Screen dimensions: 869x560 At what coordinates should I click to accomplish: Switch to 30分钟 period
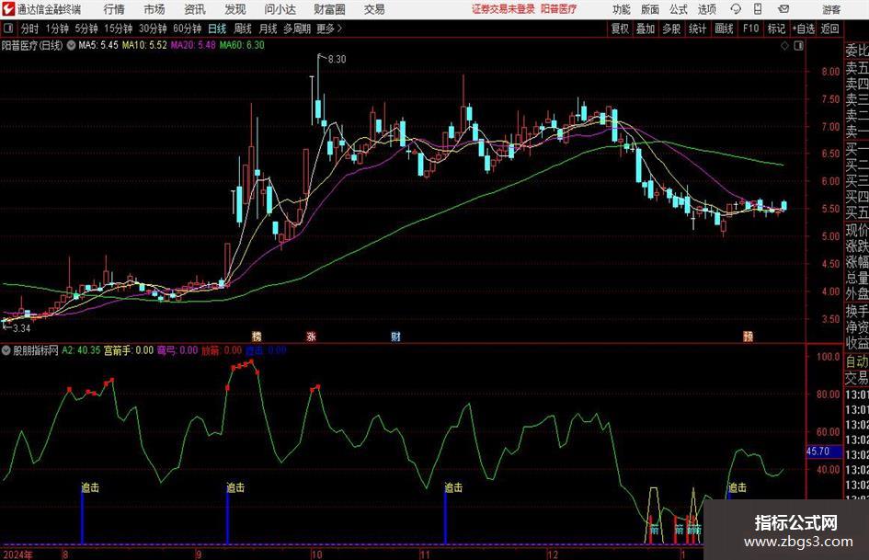click(153, 29)
